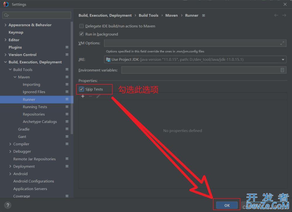Close the Settings dialog window
This screenshot has height=212, width=292.
(285, 4)
